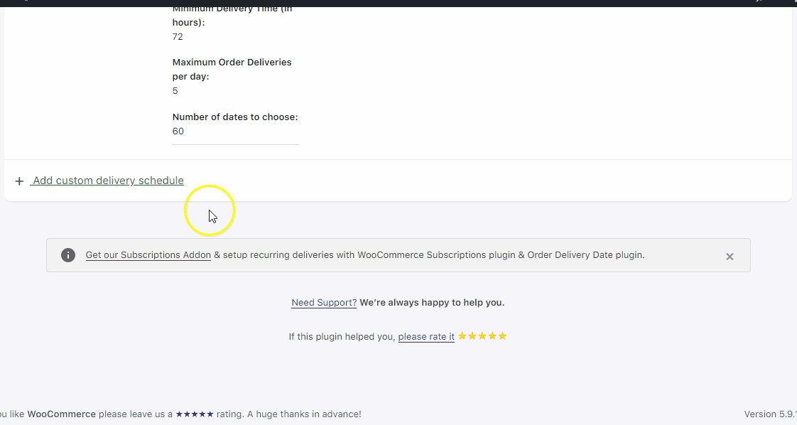
Task: Click the second star in the plugin rating
Action: point(472,335)
